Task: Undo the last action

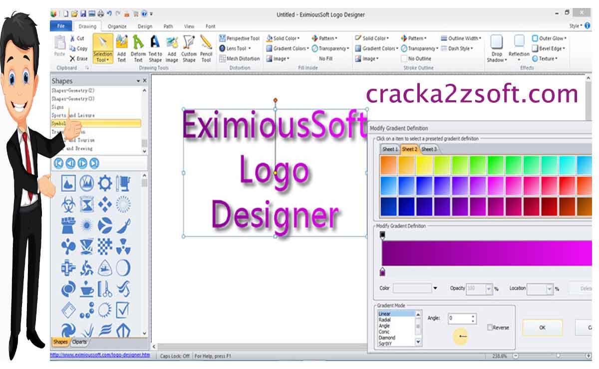Action: (x=109, y=13)
